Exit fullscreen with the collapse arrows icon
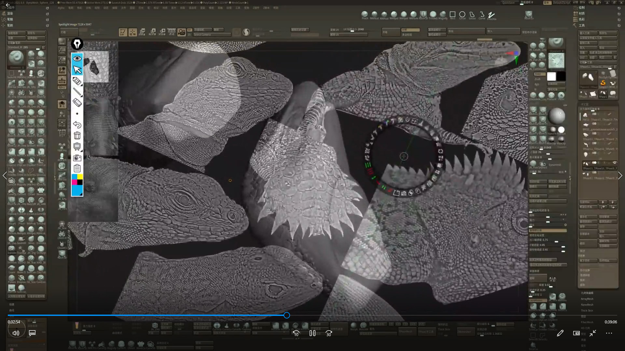Image resolution: width=625 pixels, height=351 pixels. pyautogui.click(x=593, y=333)
